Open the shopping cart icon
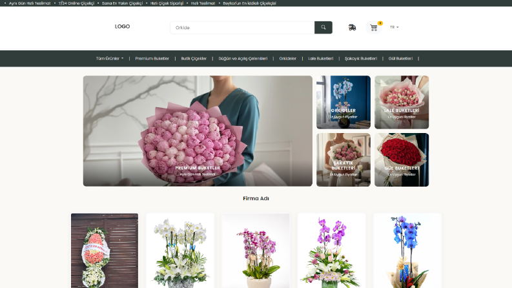512x288 pixels. 374,27
